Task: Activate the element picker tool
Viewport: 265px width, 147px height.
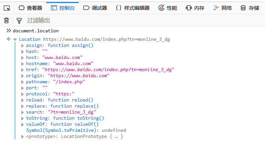Action: [7, 8]
